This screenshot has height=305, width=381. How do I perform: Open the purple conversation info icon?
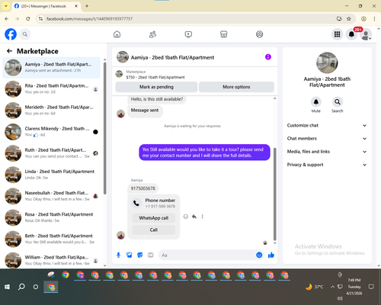(268, 57)
